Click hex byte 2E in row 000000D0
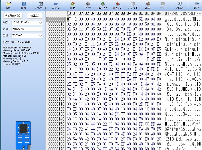 (x=69, y=84)
